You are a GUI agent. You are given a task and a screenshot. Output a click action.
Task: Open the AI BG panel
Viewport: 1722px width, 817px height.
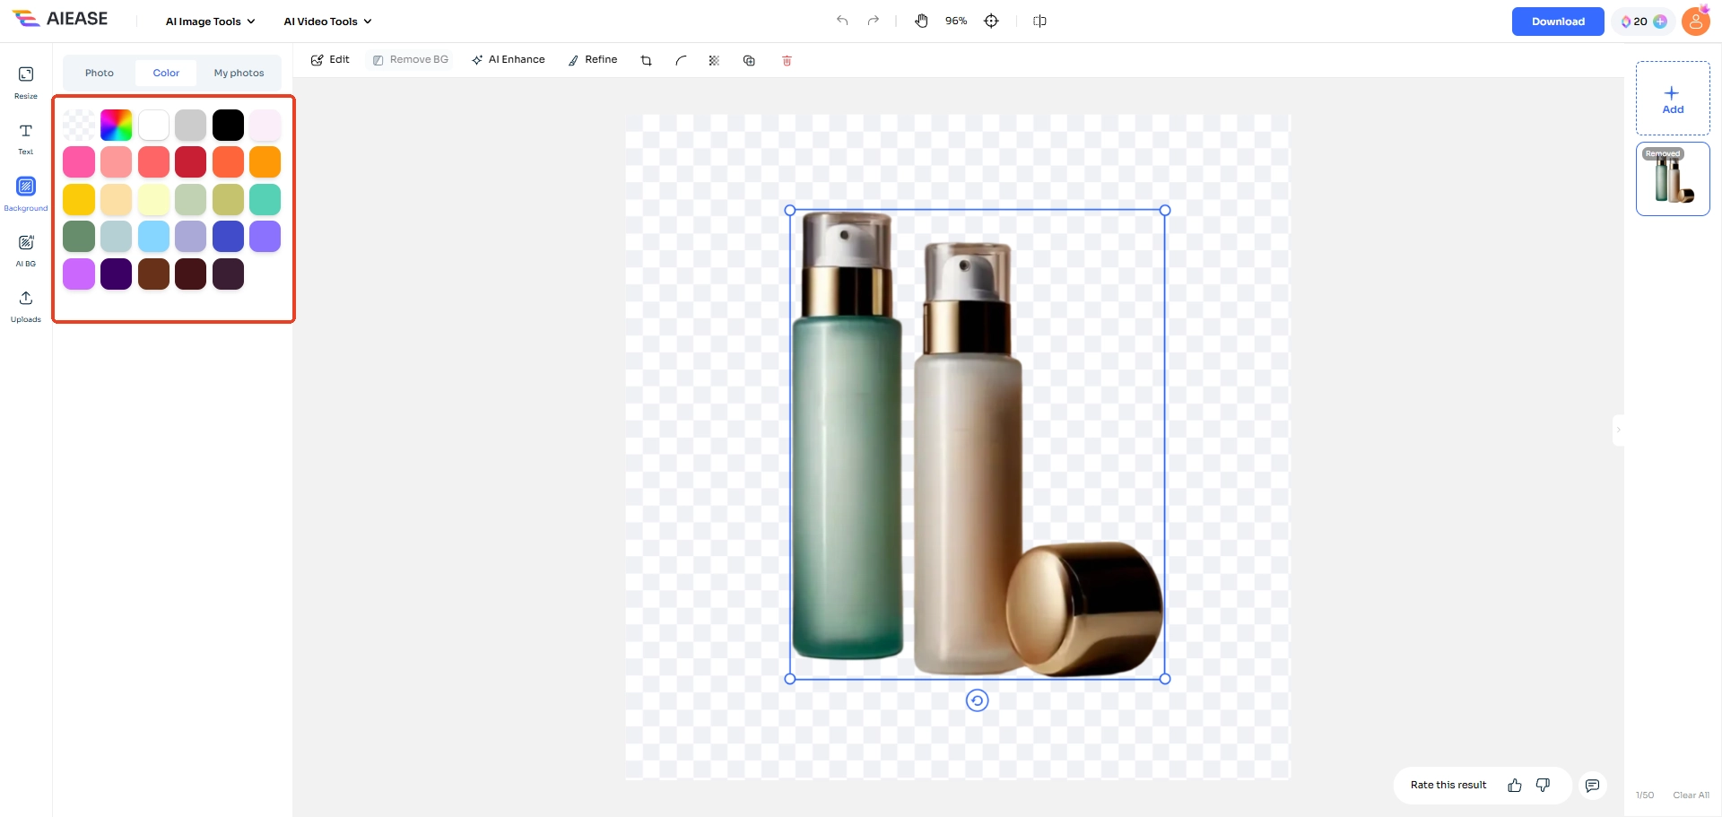(x=26, y=249)
